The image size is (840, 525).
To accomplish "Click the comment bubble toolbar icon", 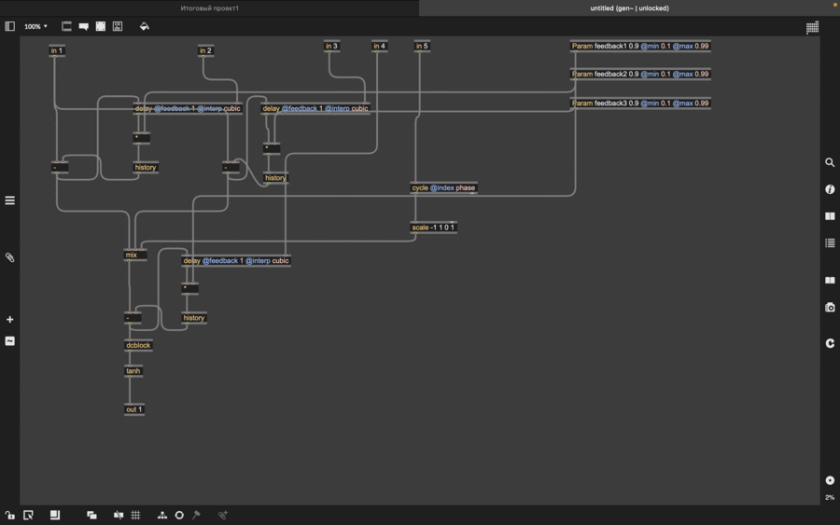I will click(84, 26).
